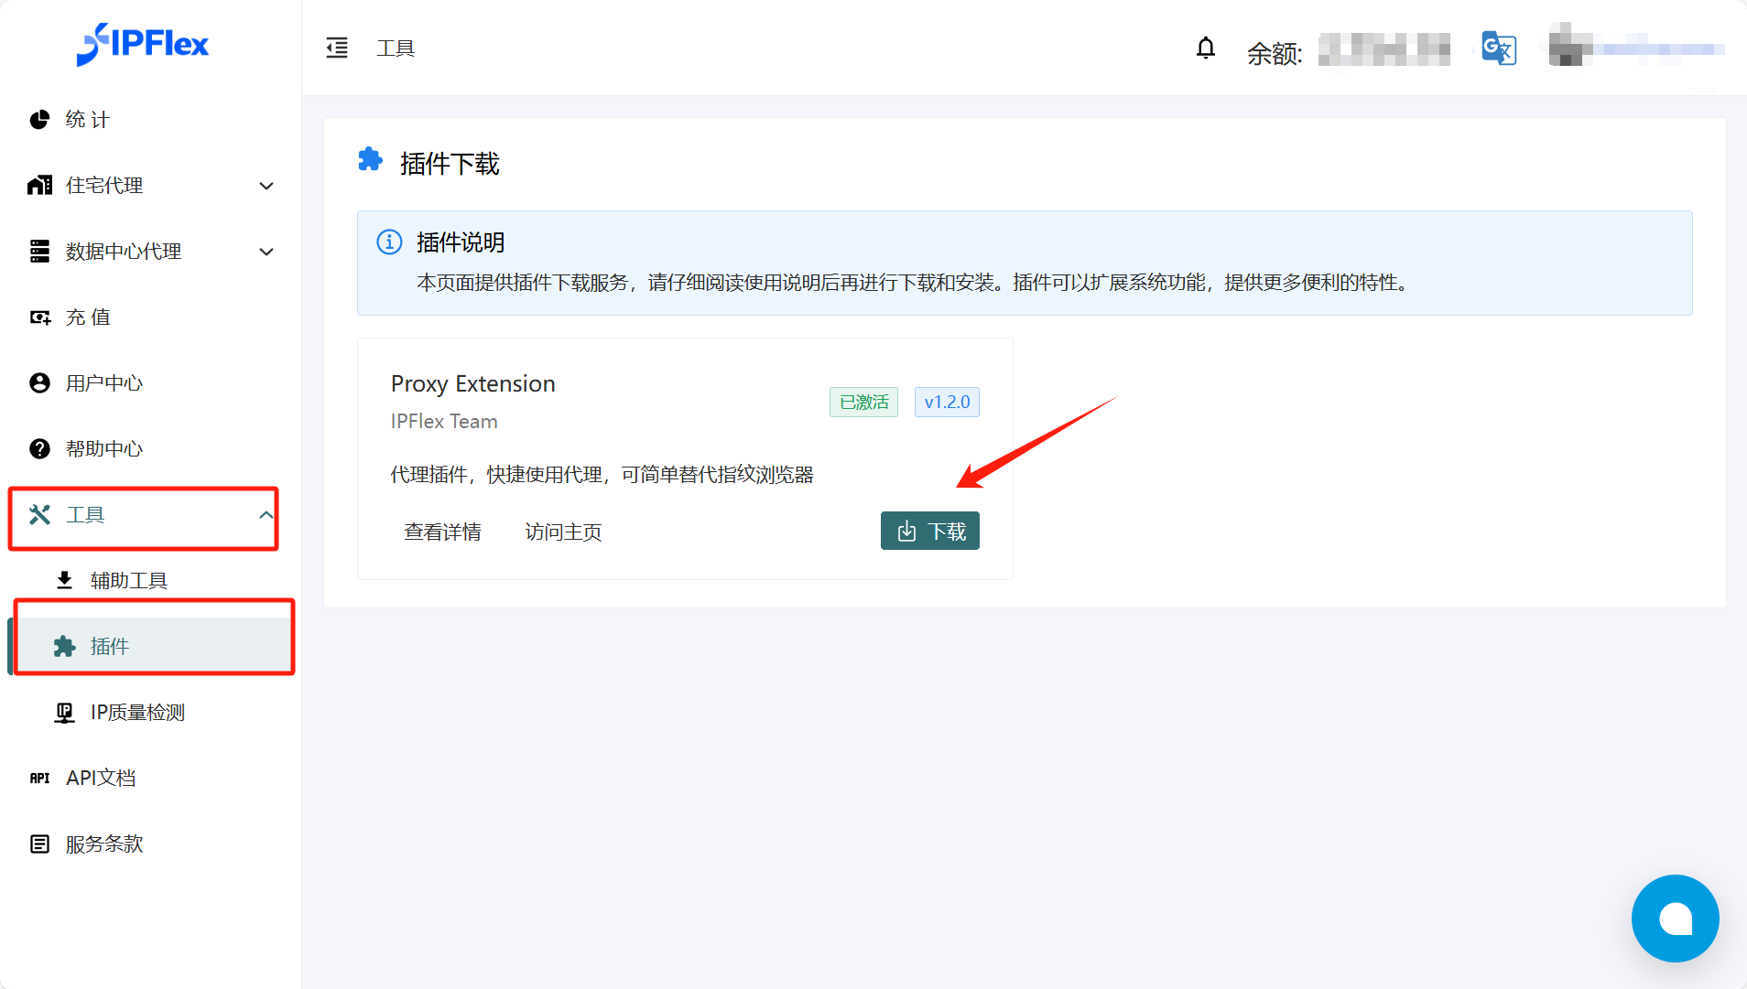Click the info icon beside 插件说明
Image resolution: width=1747 pixels, height=989 pixels.
click(x=389, y=242)
